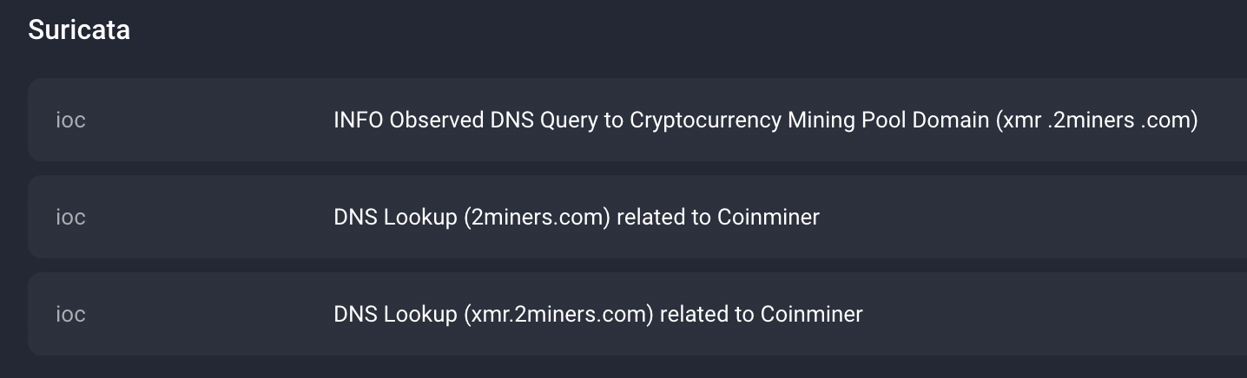
Task: Click 'related to' in the second alert row
Action: [x=663, y=217]
